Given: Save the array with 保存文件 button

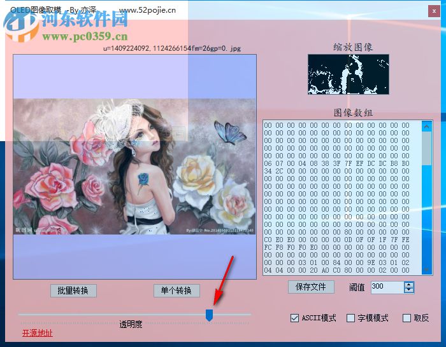Looking at the screenshot, I should point(311,287).
